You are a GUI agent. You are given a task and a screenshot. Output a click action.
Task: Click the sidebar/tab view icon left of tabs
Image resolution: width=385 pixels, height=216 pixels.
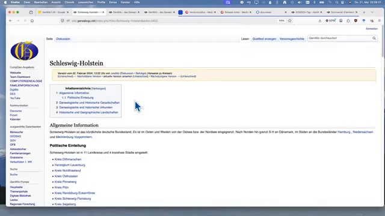[31, 12]
